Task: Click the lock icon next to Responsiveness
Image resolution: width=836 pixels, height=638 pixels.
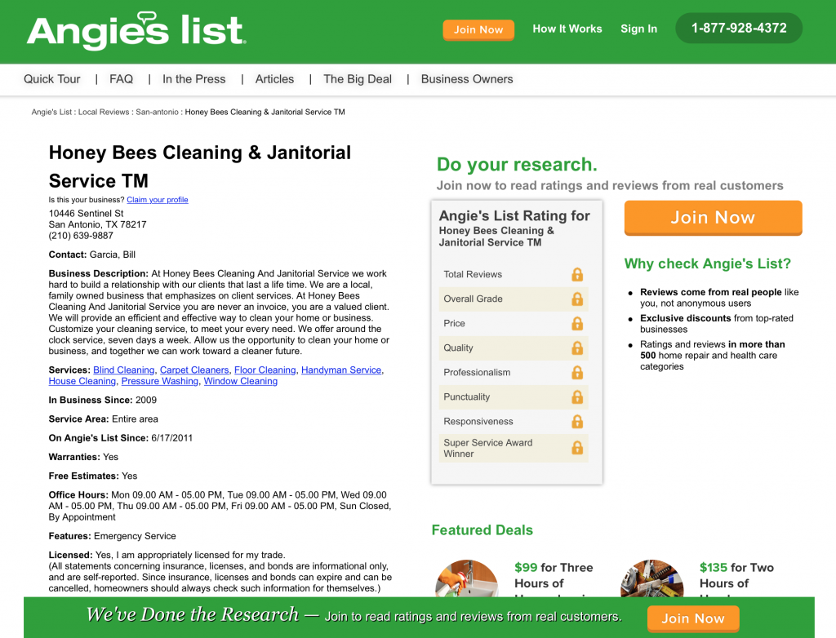Action: tap(577, 422)
